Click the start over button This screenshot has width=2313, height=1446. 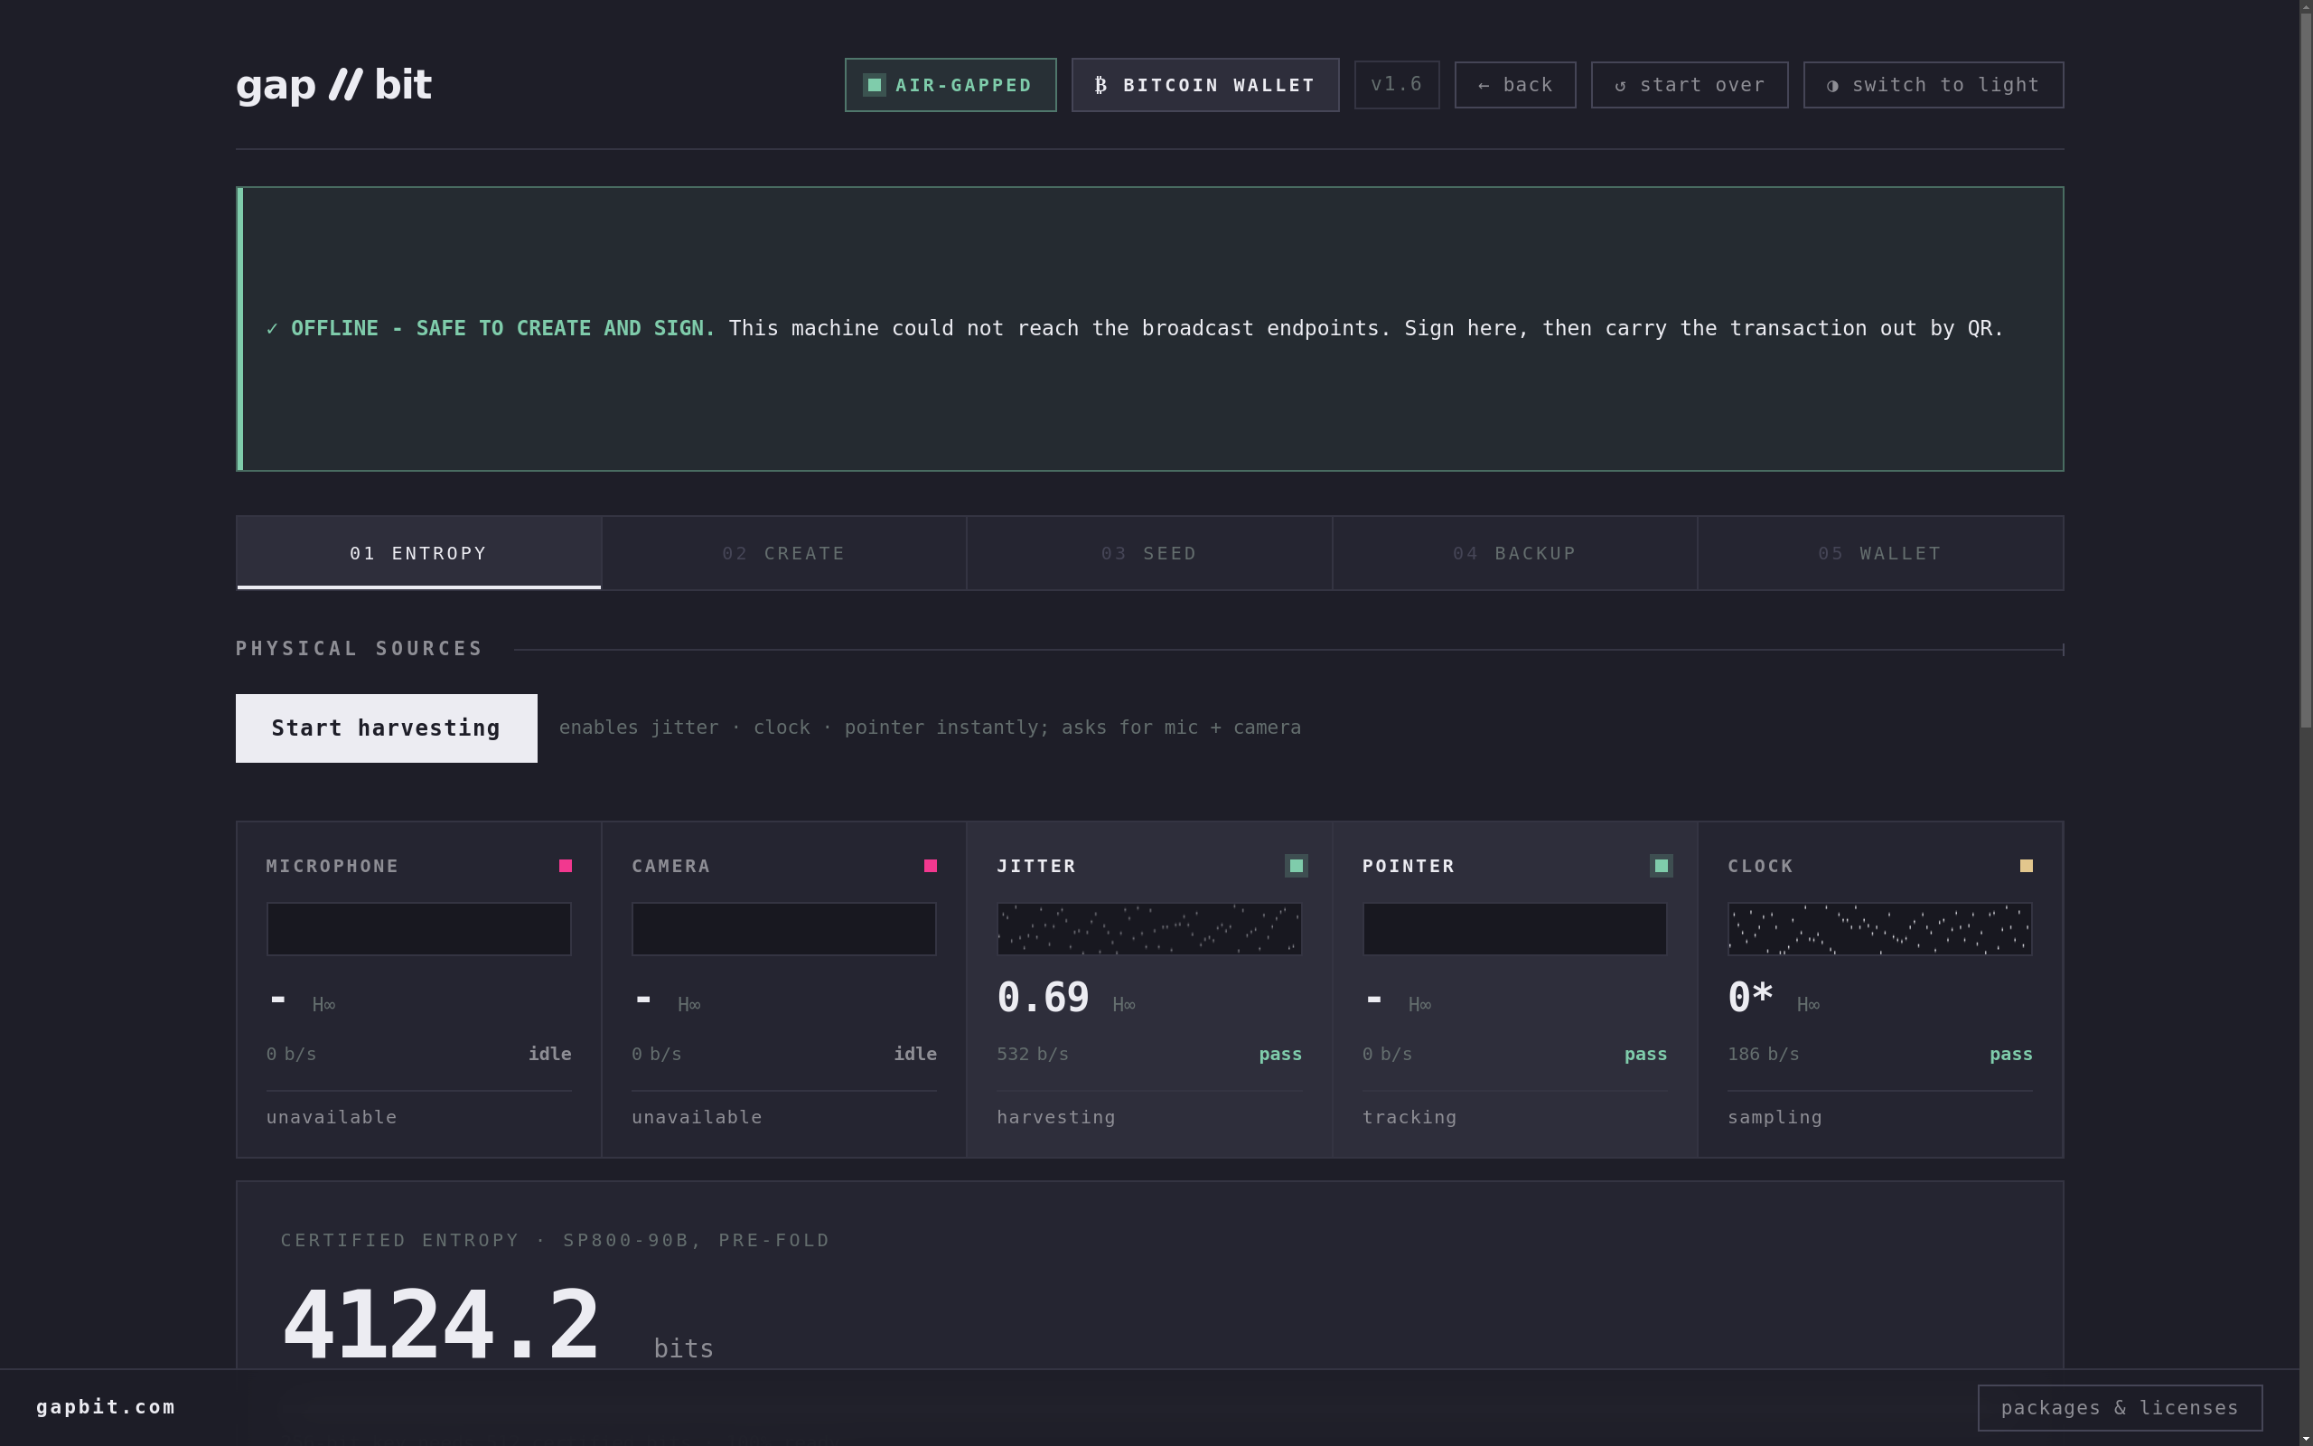coord(1689,85)
